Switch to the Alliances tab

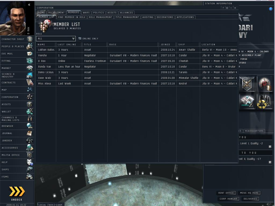(127, 13)
